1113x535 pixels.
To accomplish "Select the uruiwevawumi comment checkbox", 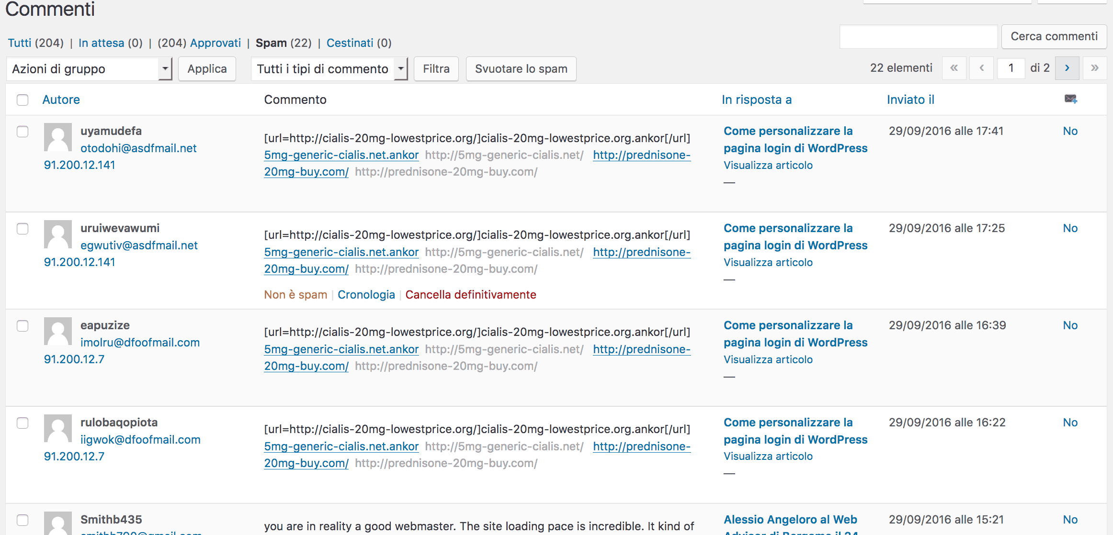I will tap(23, 229).
